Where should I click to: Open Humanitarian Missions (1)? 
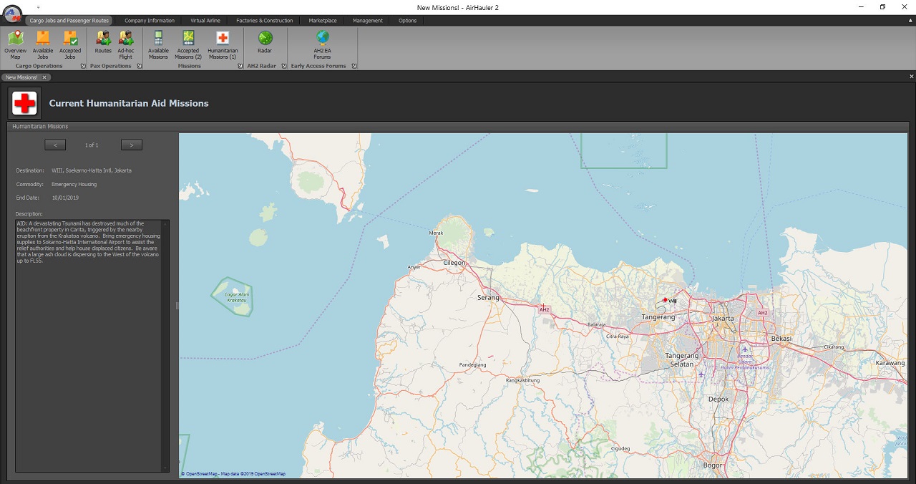pyautogui.click(x=222, y=47)
